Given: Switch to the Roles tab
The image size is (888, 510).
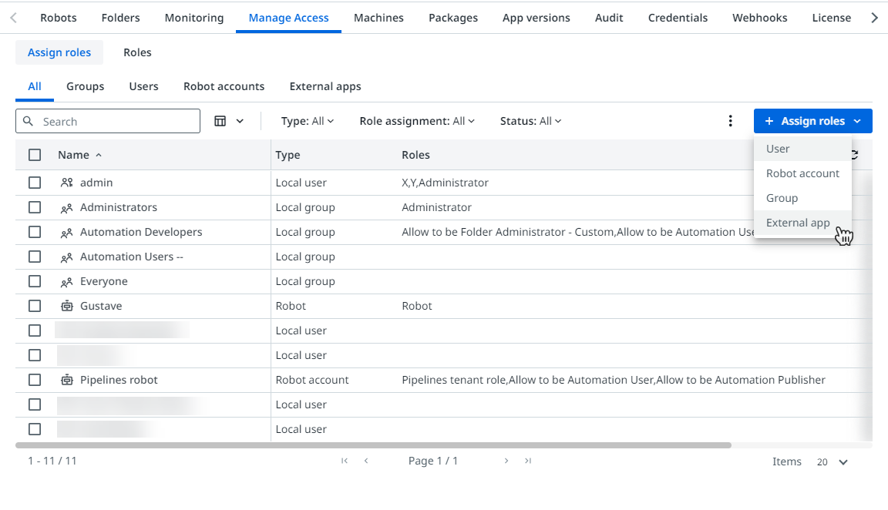Looking at the screenshot, I should [x=137, y=52].
